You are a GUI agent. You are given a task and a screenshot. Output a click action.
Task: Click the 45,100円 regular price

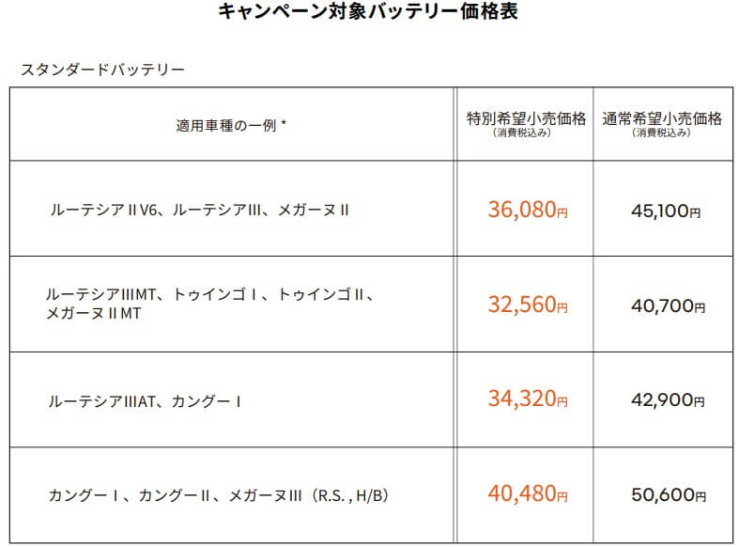(666, 211)
